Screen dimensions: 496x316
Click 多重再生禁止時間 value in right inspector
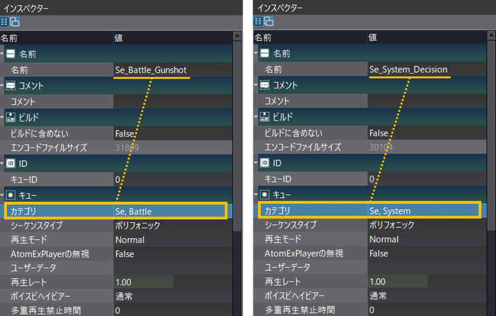pos(427,309)
